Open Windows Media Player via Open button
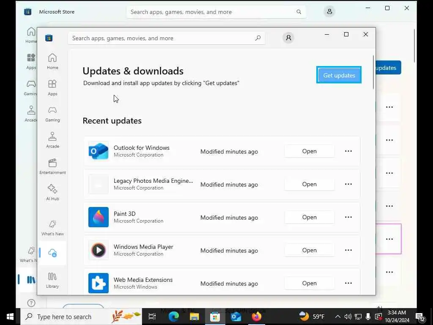Image resolution: width=433 pixels, height=325 pixels. 309,250
